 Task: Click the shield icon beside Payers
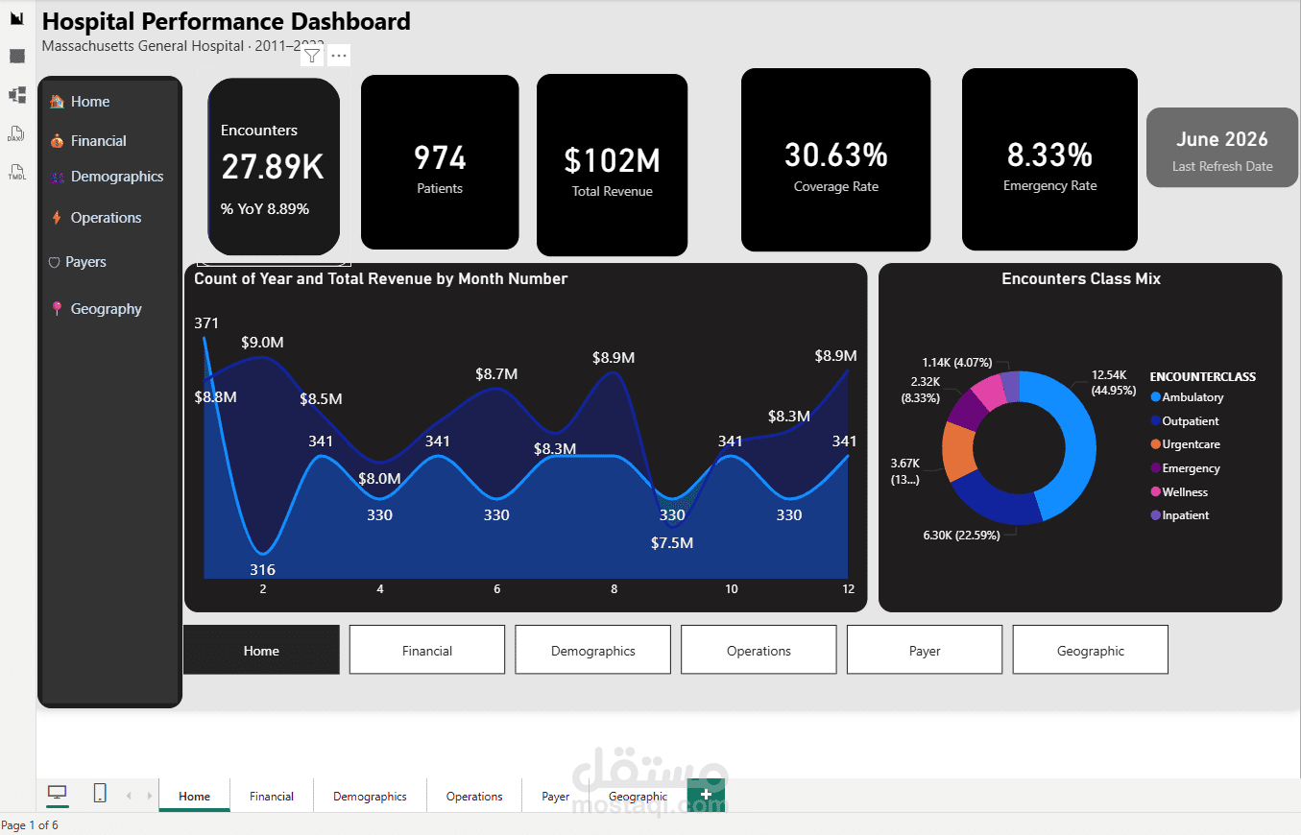[54, 262]
